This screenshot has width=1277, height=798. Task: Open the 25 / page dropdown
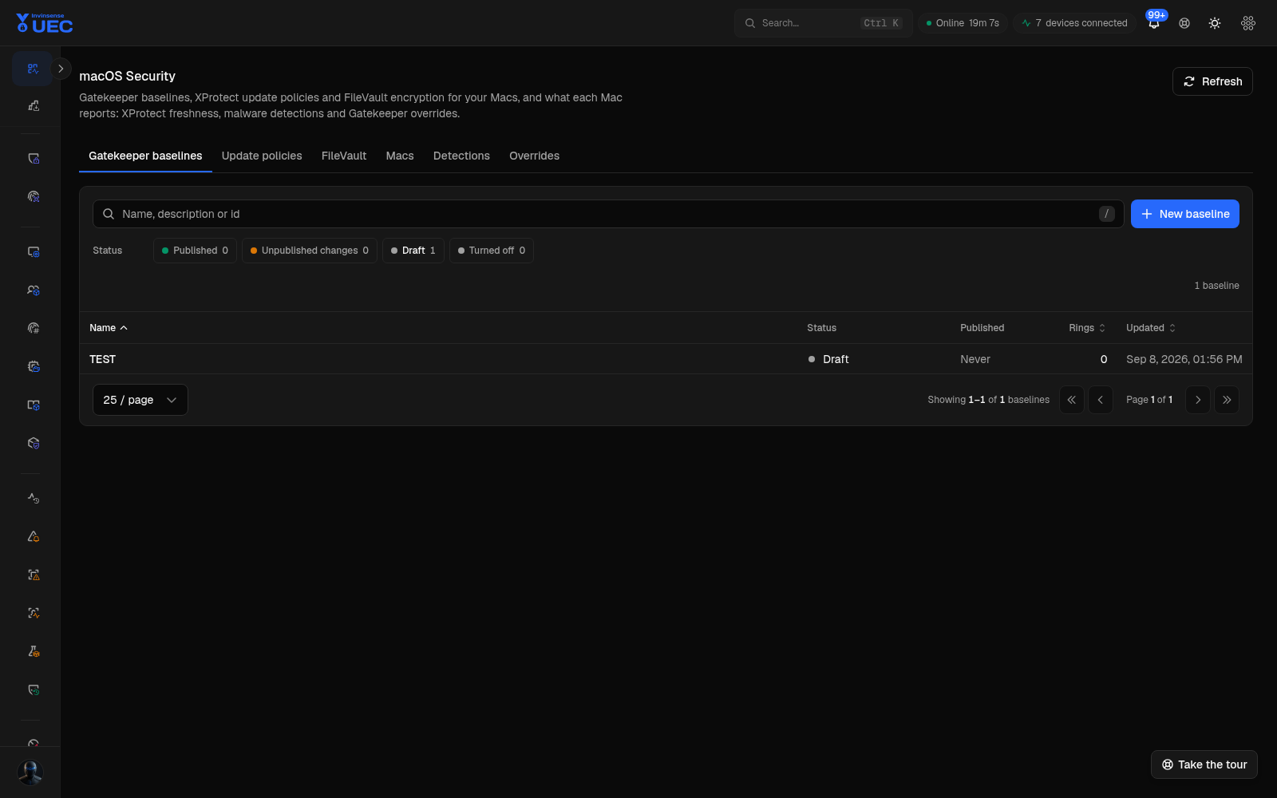point(140,400)
